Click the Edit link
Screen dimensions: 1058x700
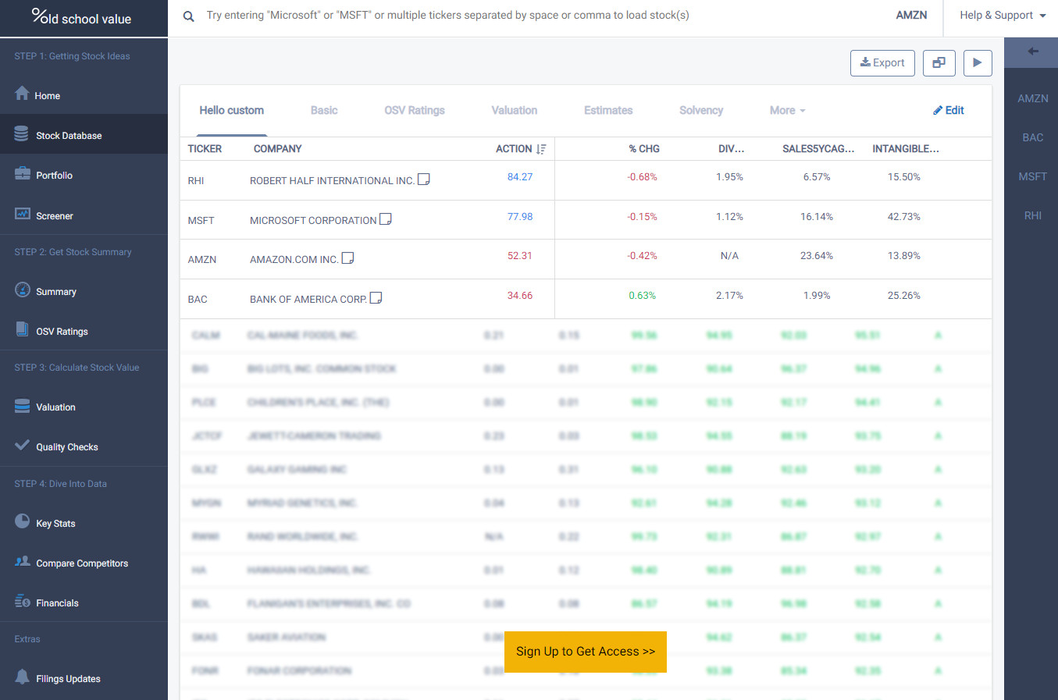[949, 111]
